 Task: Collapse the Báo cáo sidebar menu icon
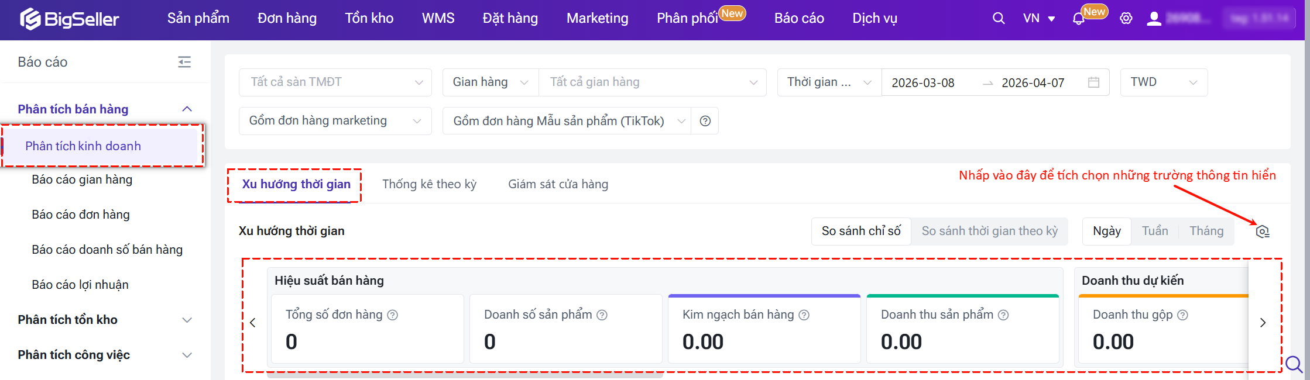184,62
